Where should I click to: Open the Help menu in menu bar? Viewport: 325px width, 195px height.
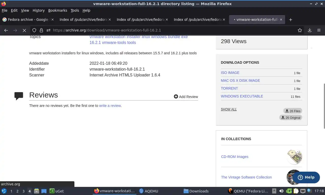point(86,10)
